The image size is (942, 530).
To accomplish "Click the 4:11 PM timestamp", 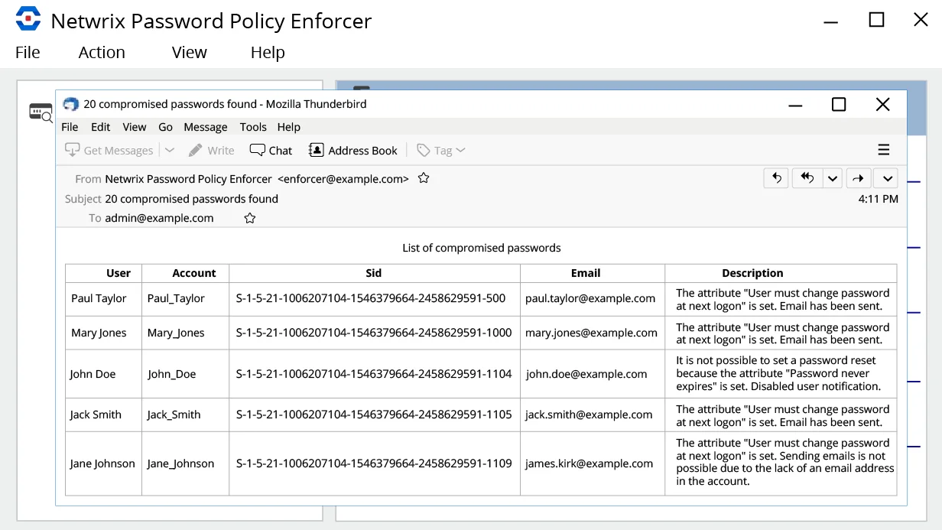I will [x=879, y=199].
